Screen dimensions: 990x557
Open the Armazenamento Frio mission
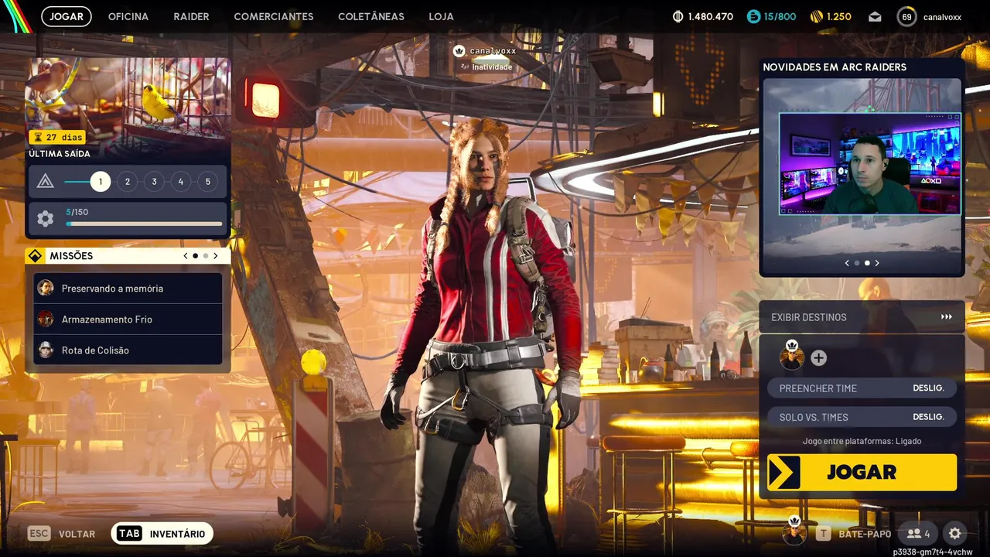tap(128, 319)
